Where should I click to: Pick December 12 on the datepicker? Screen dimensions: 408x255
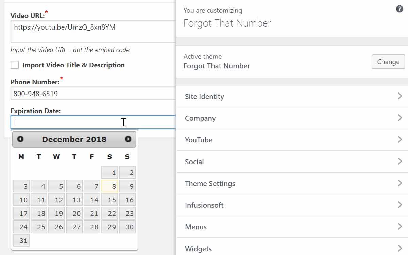click(57, 200)
